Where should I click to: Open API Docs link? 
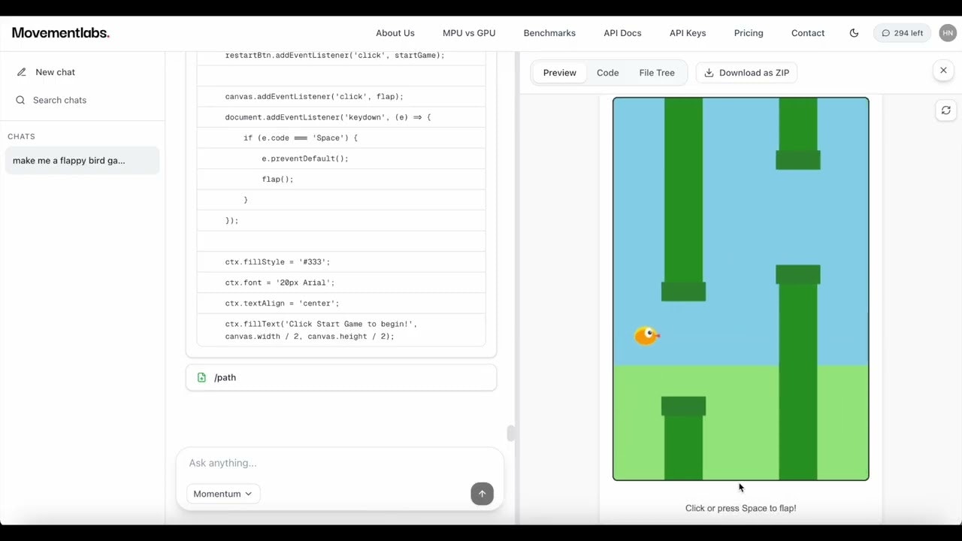(x=622, y=33)
